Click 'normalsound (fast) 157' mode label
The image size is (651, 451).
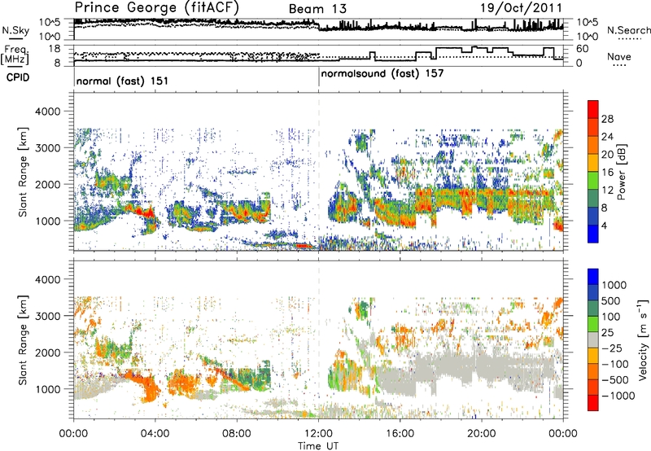382,74
